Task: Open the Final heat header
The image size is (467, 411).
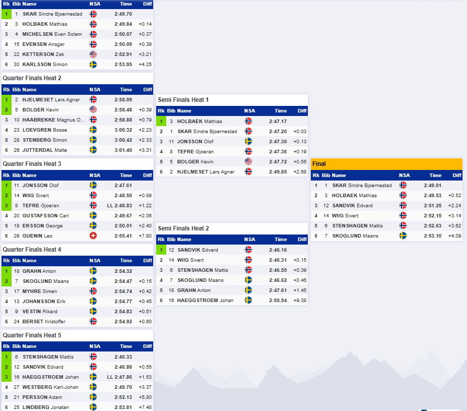Action: point(386,164)
